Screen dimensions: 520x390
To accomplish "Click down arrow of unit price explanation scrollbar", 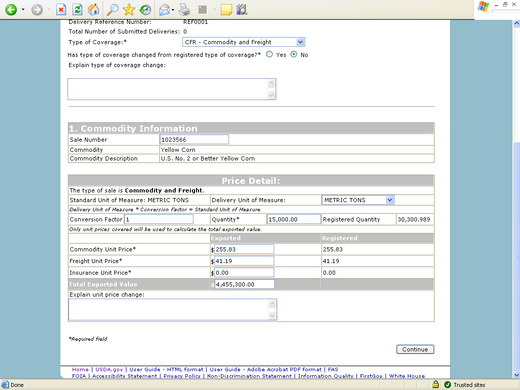I will [272, 315].
